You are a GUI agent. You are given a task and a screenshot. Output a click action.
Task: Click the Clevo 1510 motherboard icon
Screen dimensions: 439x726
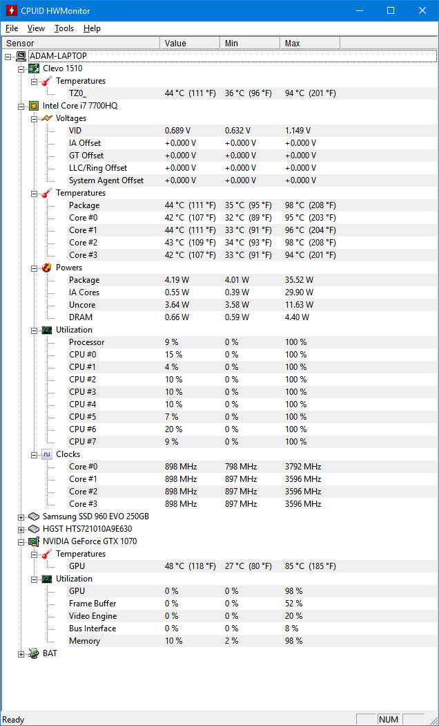[x=34, y=68]
